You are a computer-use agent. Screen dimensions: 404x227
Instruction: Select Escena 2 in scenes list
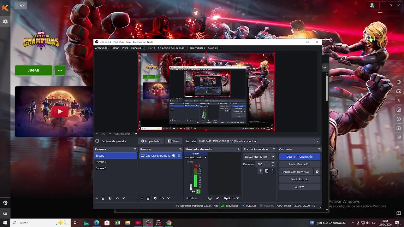116,162
